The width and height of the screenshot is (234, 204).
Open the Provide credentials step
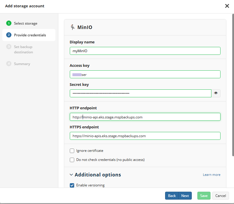click(30, 35)
